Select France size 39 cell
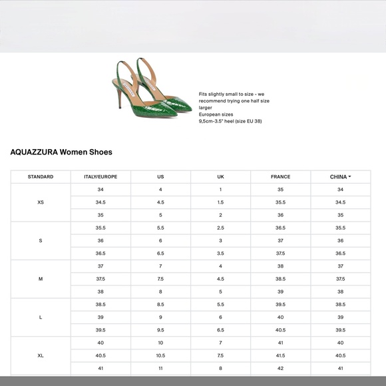 click(280, 291)
